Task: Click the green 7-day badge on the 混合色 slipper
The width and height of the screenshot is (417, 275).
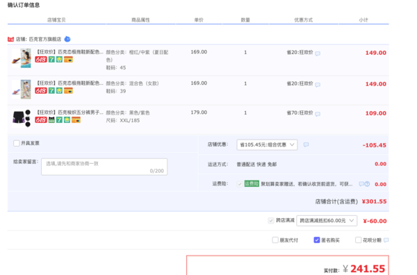Action: pyautogui.click(x=51, y=90)
